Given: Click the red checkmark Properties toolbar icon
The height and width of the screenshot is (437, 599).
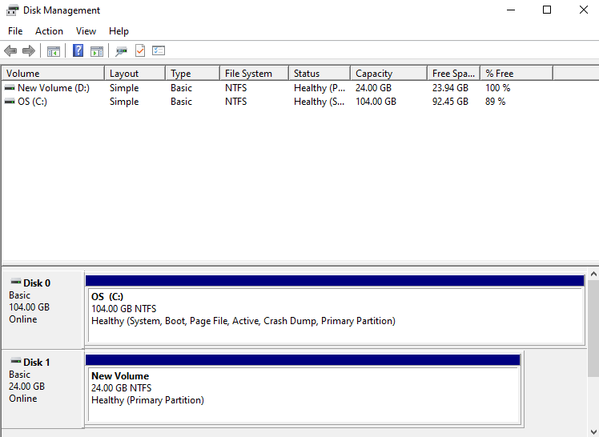Looking at the screenshot, I should click(140, 51).
